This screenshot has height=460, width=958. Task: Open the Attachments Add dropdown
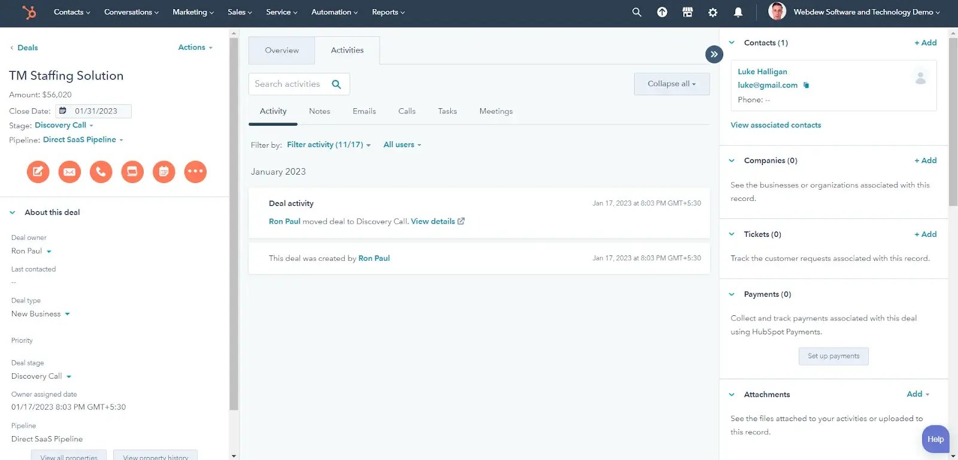[x=918, y=394]
